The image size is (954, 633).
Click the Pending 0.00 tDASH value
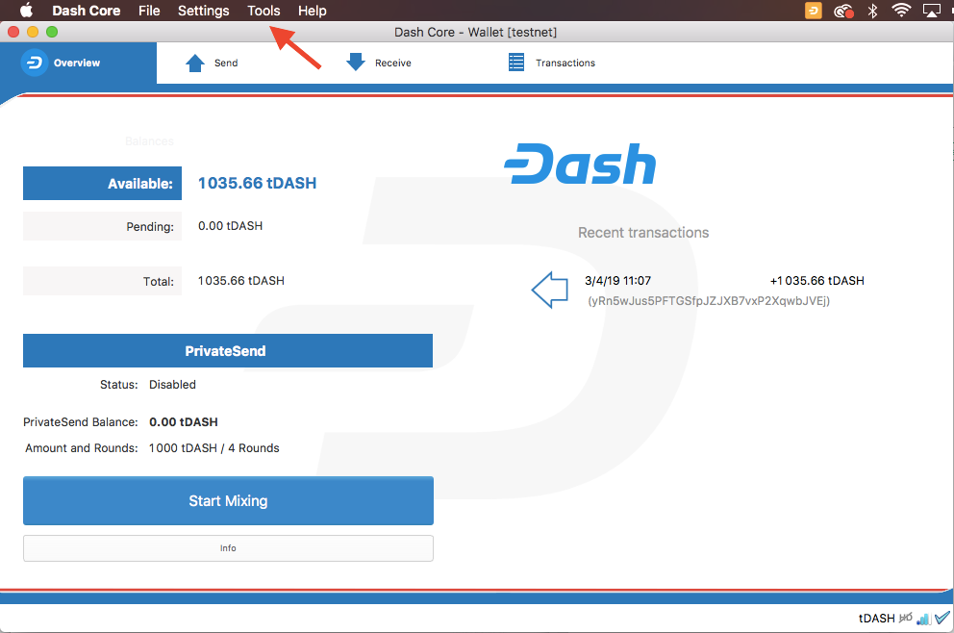click(231, 226)
